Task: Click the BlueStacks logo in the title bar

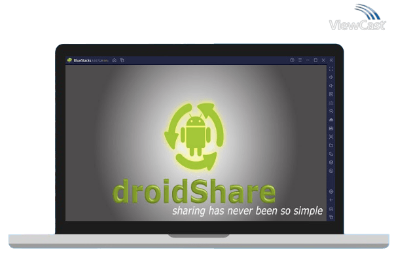Action: (69, 60)
